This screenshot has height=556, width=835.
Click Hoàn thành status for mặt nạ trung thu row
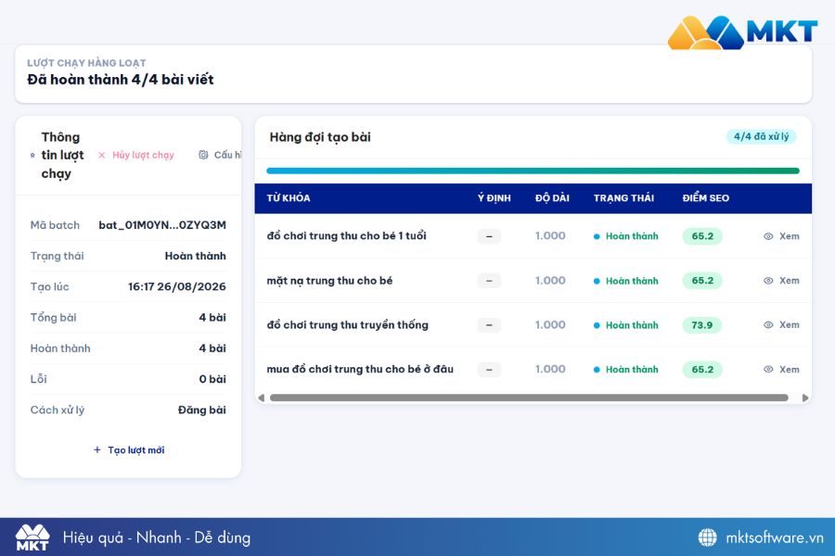625,281
